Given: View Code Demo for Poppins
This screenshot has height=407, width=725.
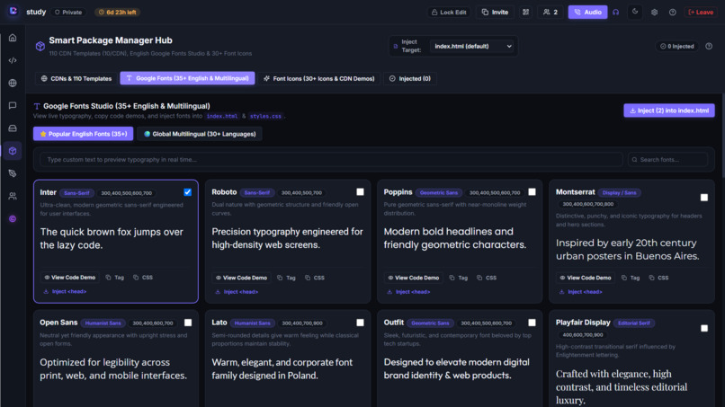Looking at the screenshot, I should click(x=414, y=278).
